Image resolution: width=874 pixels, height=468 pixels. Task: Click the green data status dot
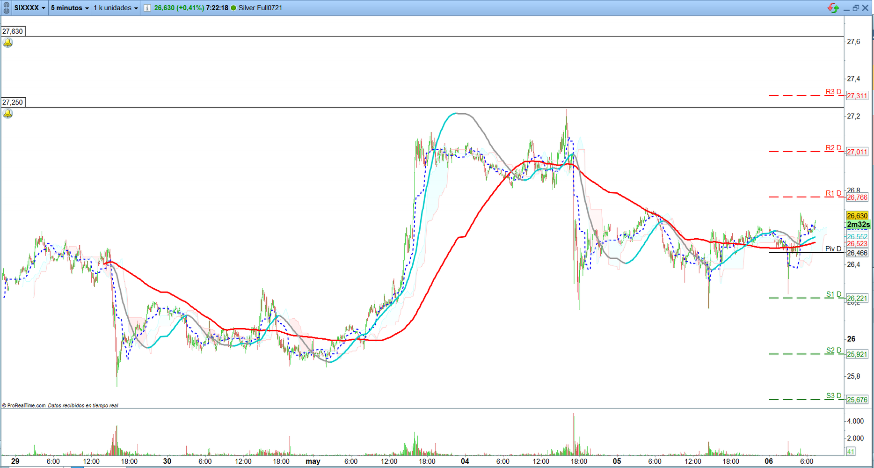tap(233, 8)
